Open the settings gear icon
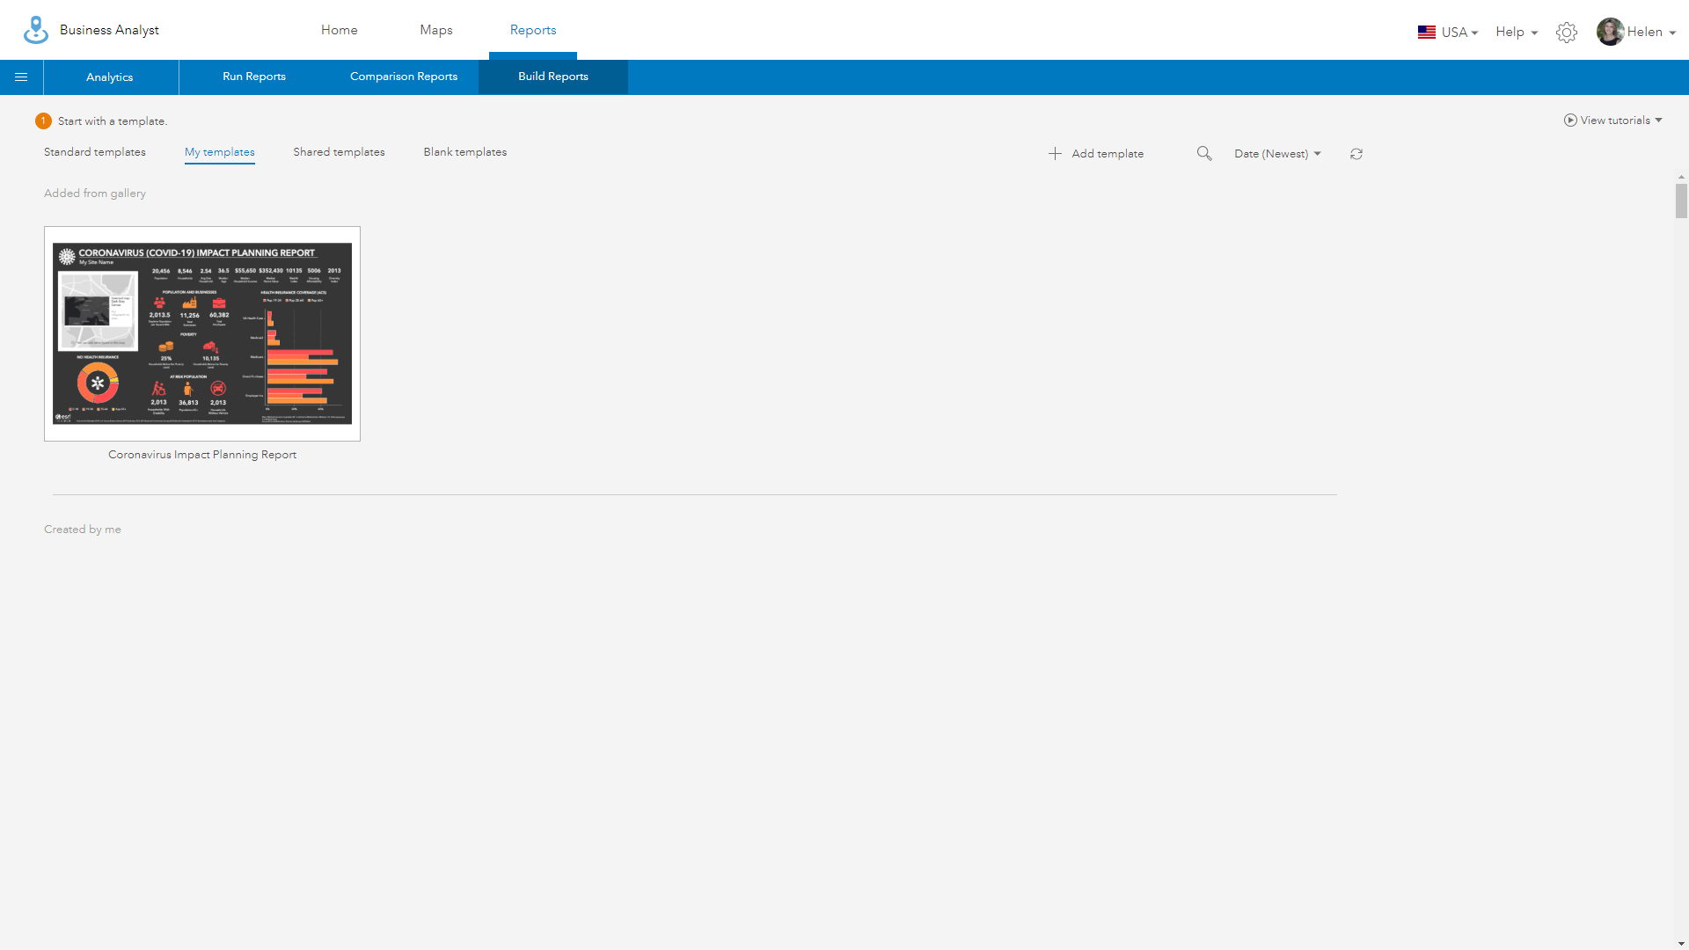The image size is (1689, 950). [x=1566, y=33]
